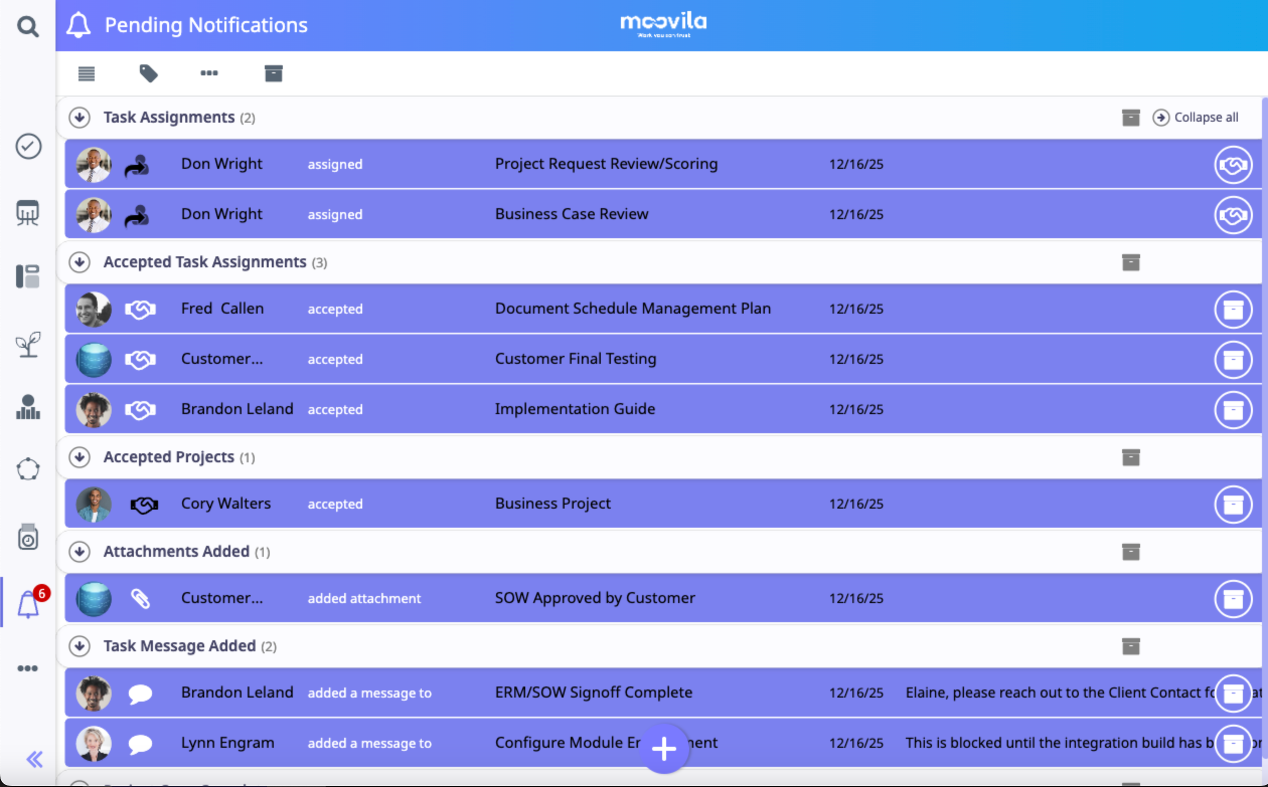This screenshot has width=1268, height=787.
Task: Collapse the Attachments Added section
Action: point(80,552)
